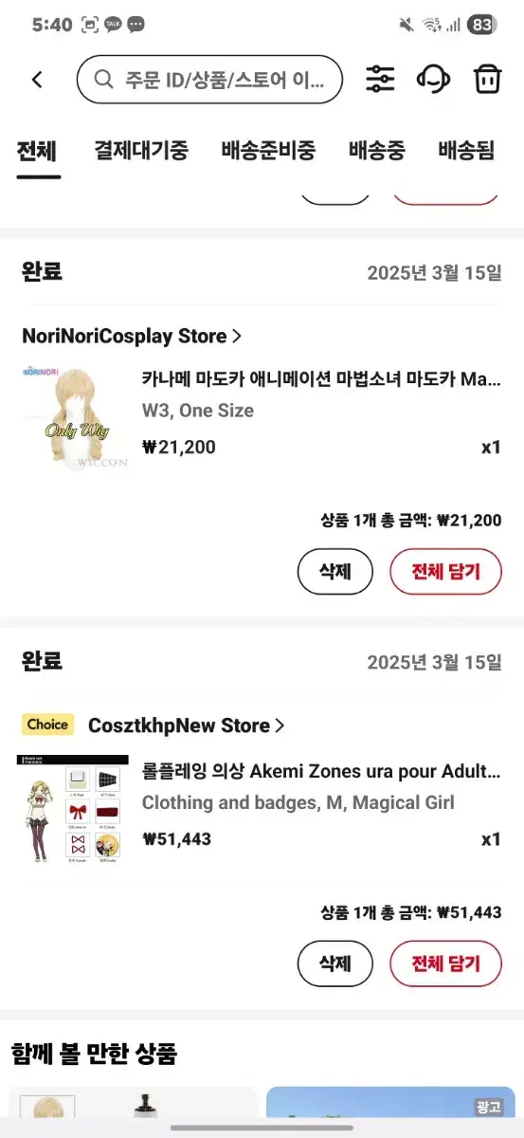Open the trash bin icon
Viewport: 524px width, 1138px height.
(487, 79)
